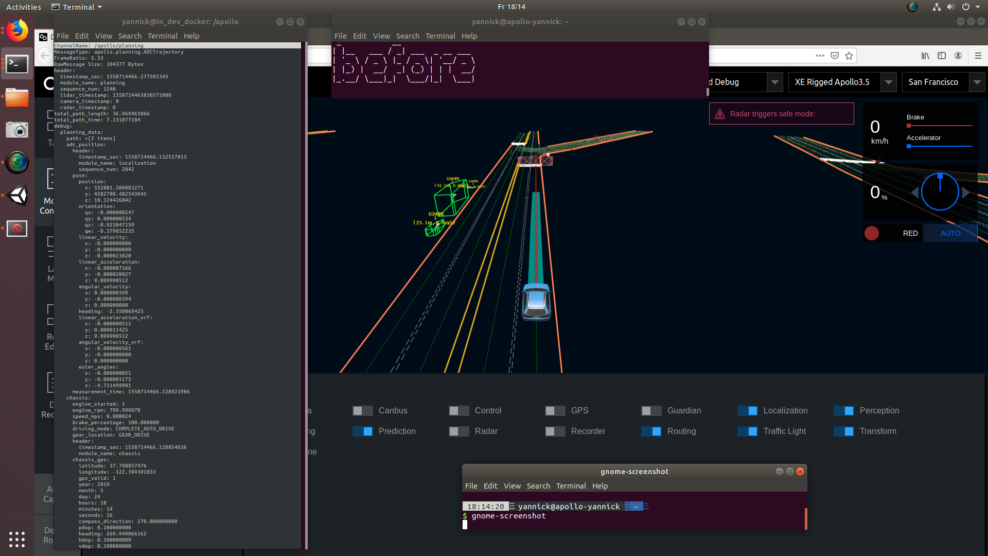The image size is (988, 556).
Task: Disable the Perception module toggle
Action: click(x=843, y=411)
